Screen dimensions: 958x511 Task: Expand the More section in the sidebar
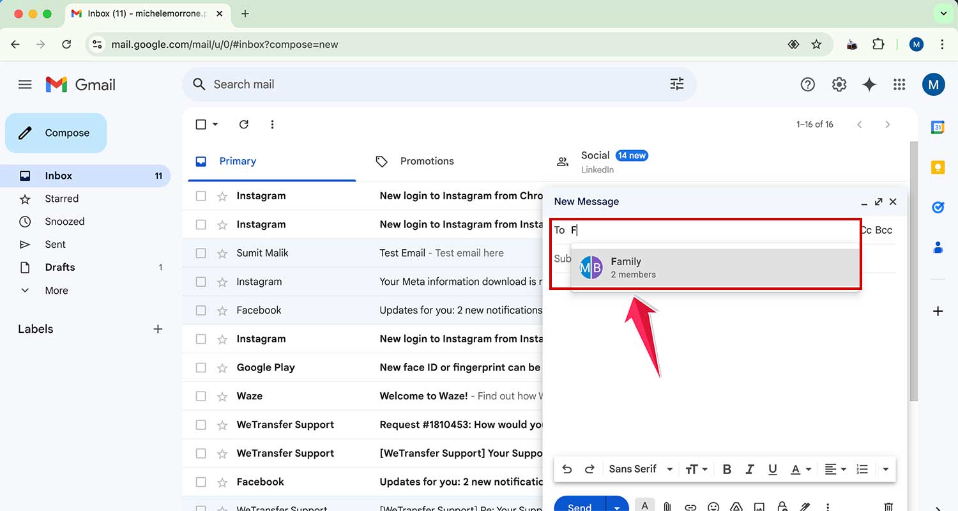[x=56, y=291]
